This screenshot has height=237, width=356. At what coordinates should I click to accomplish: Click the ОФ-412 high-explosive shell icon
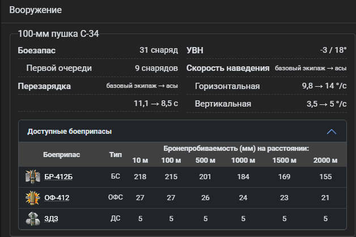(33, 197)
